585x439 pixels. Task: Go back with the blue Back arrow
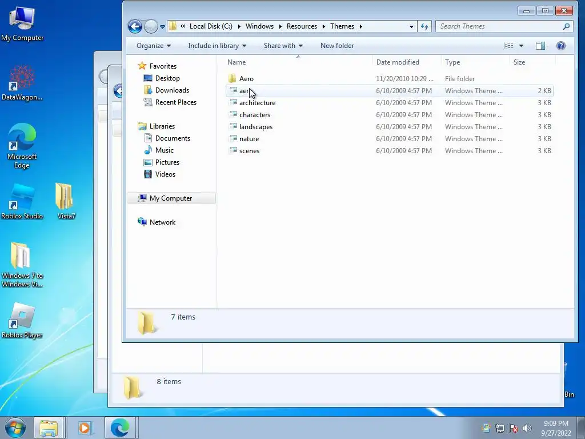135,26
